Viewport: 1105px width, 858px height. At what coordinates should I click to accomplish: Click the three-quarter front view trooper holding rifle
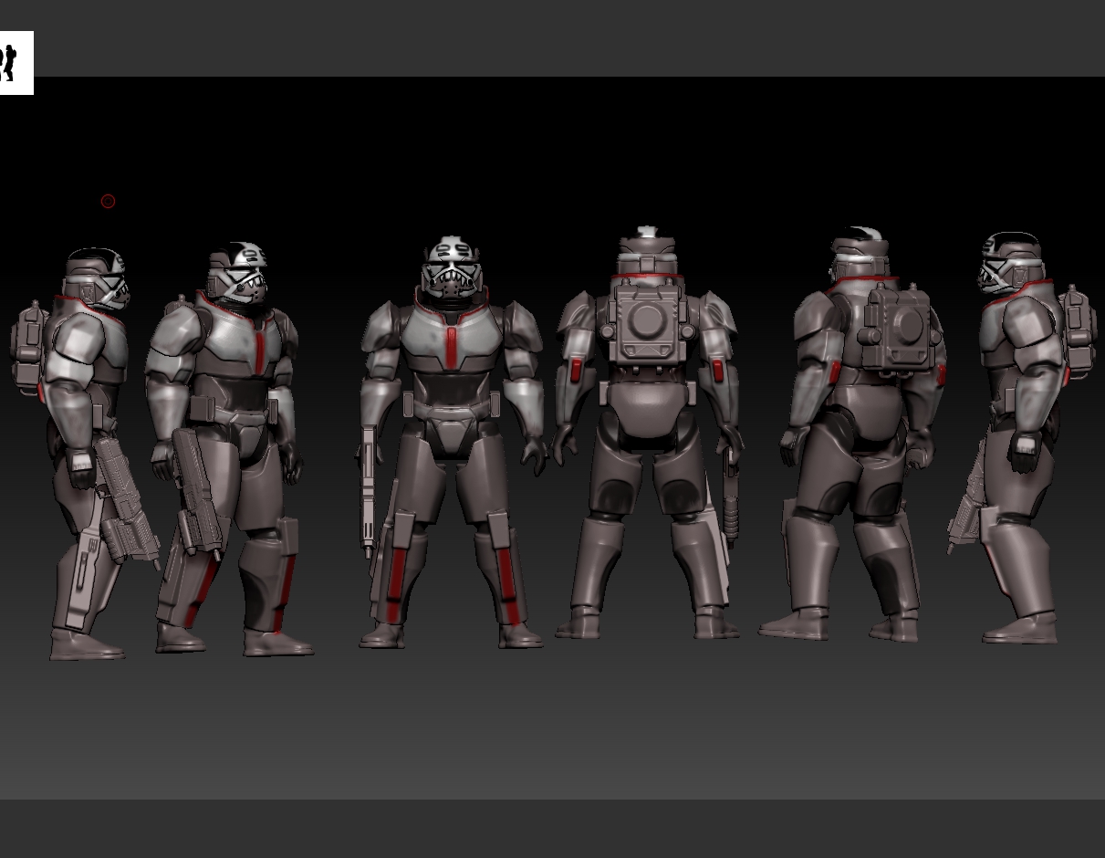click(x=230, y=449)
